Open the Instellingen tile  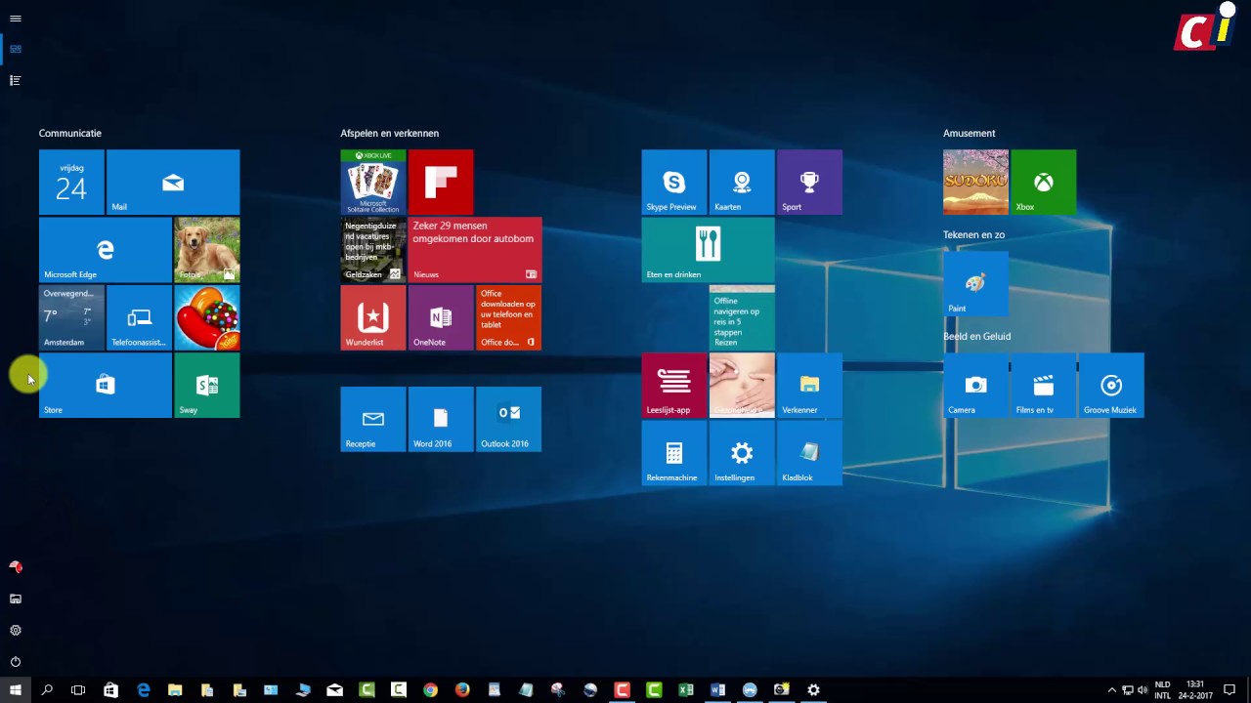pyautogui.click(x=742, y=453)
